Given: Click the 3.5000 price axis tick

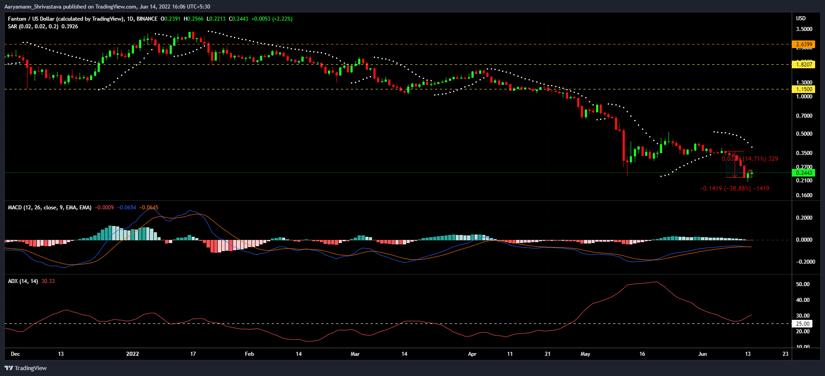Looking at the screenshot, I should coord(804,29).
